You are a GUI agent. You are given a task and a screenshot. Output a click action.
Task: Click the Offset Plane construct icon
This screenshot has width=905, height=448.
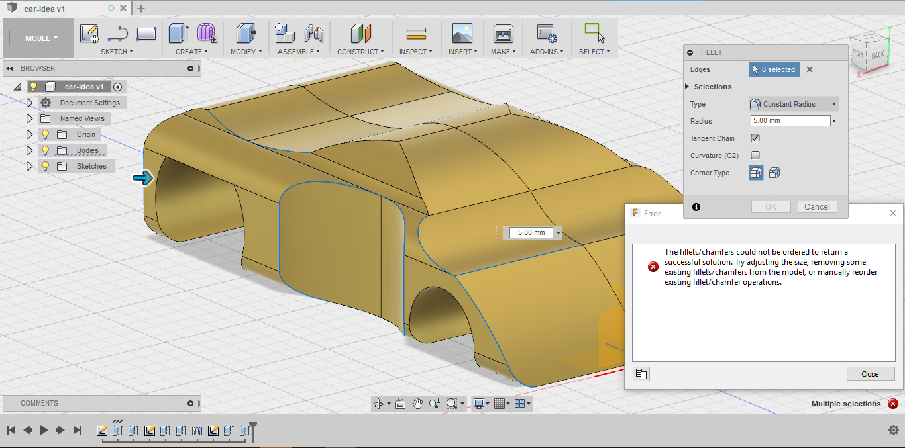click(x=360, y=34)
